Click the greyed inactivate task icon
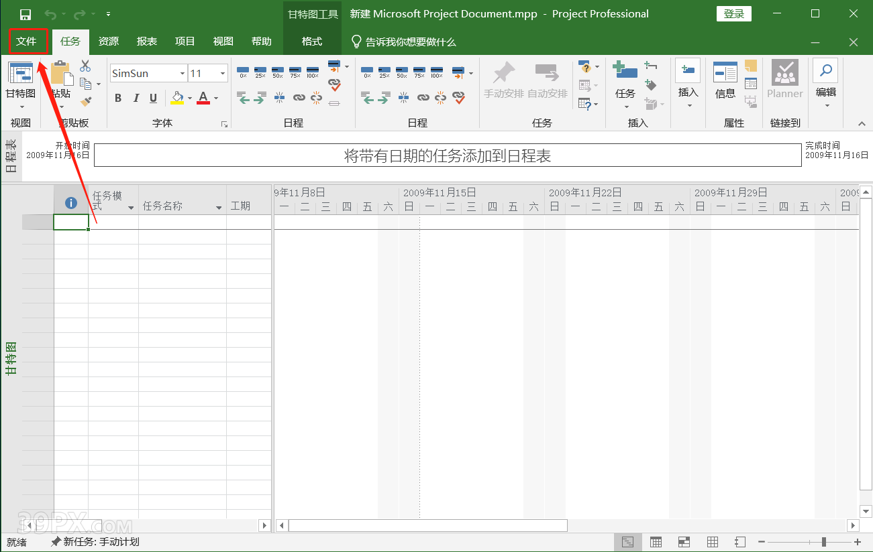This screenshot has width=873, height=552. pyautogui.click(x=334, y=102)
